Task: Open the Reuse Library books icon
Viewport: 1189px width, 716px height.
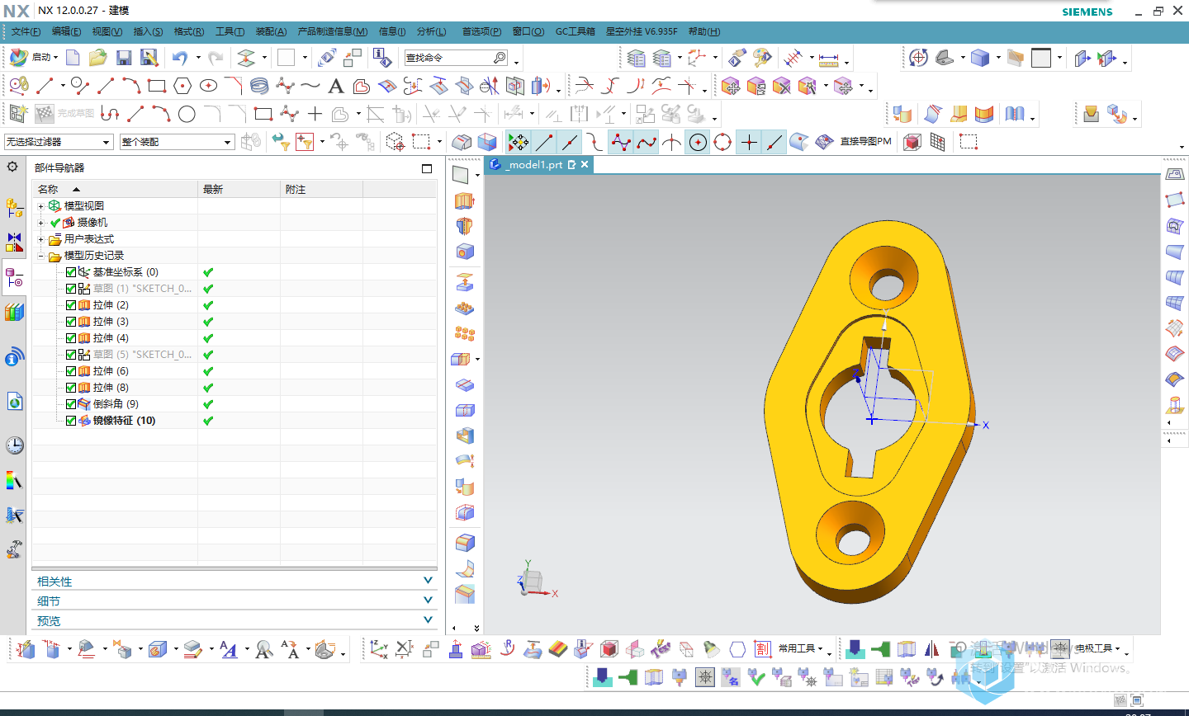Action: coord(14,313)
